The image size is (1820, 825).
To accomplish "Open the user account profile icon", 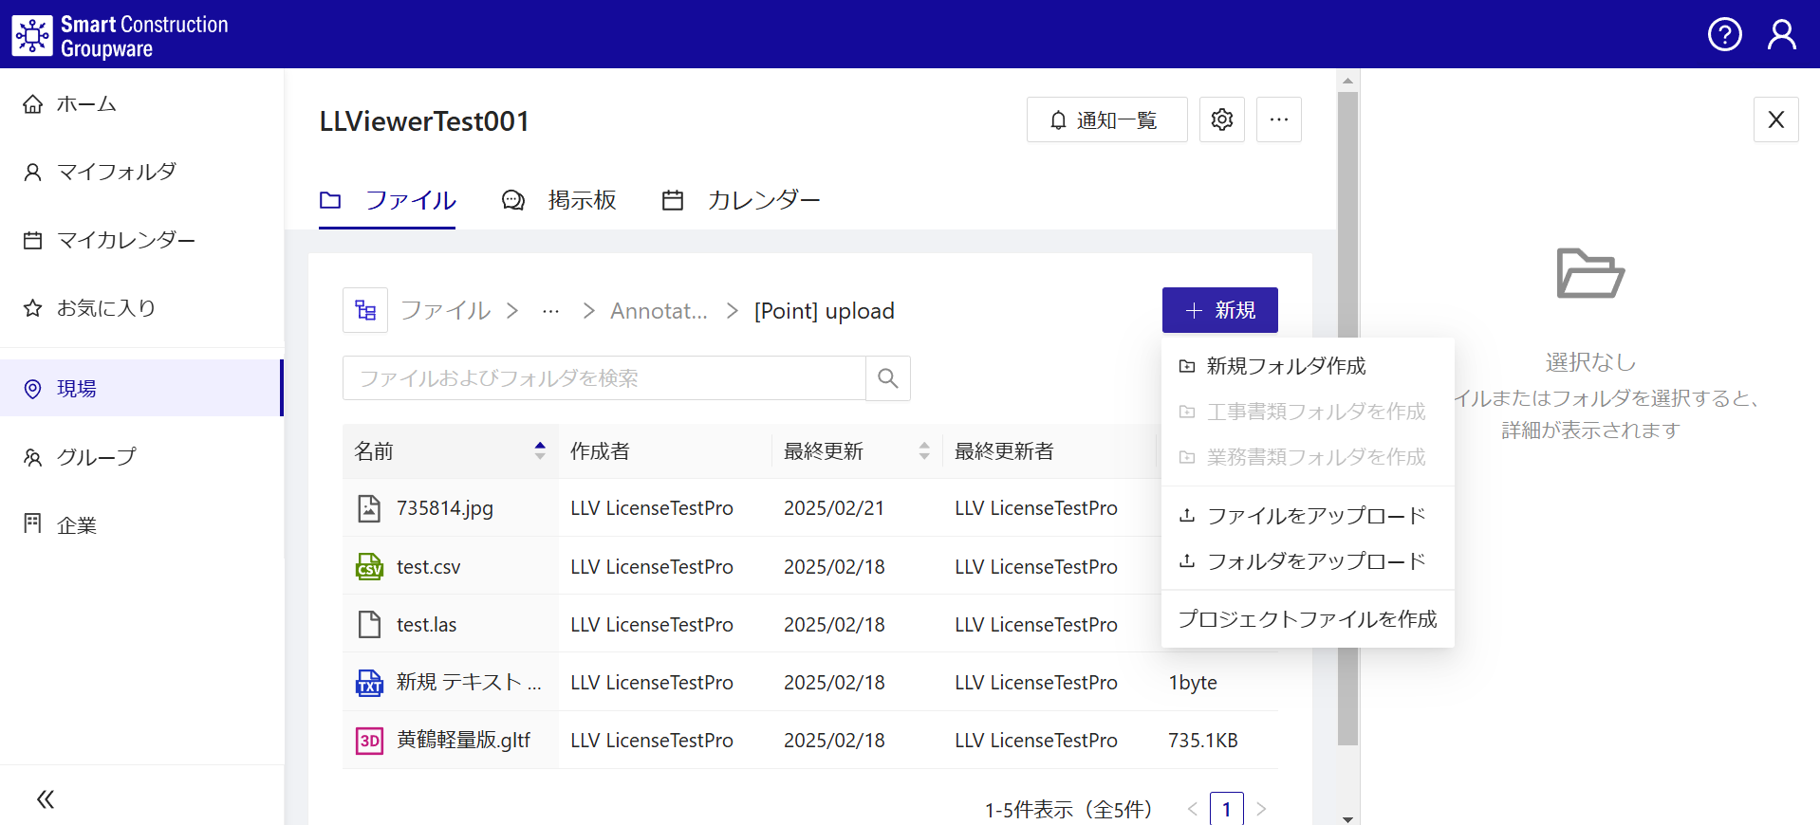I will click(1781, 34).
